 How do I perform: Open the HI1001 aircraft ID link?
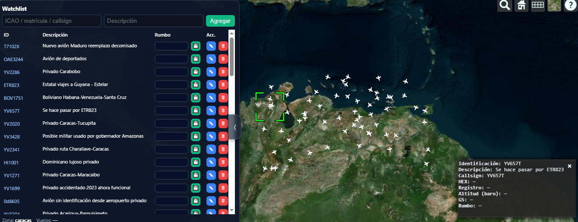tap(11, 162)
